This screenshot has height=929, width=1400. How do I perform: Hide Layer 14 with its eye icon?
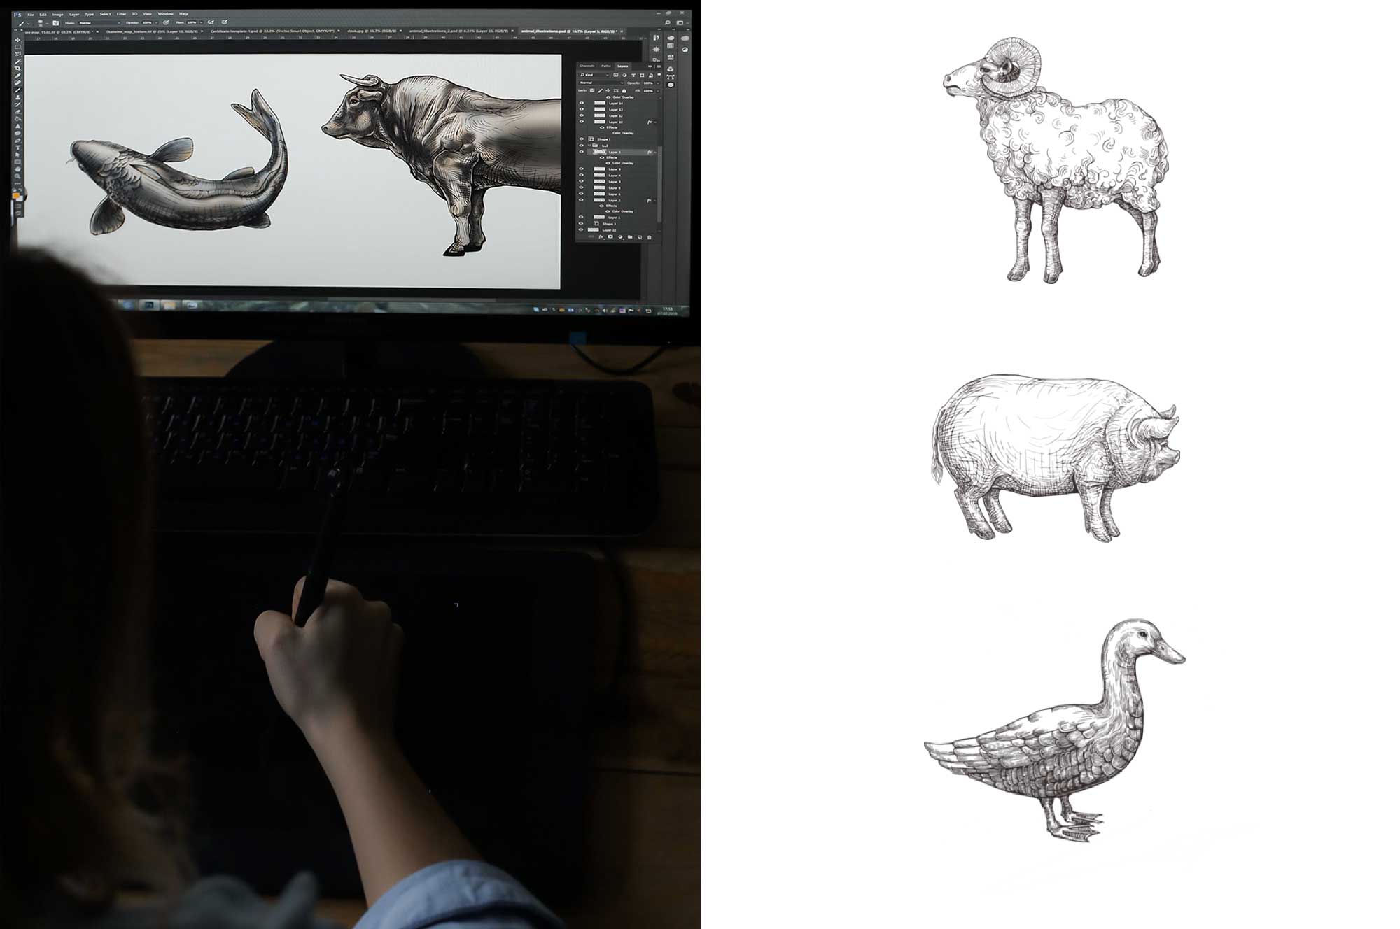582,103
